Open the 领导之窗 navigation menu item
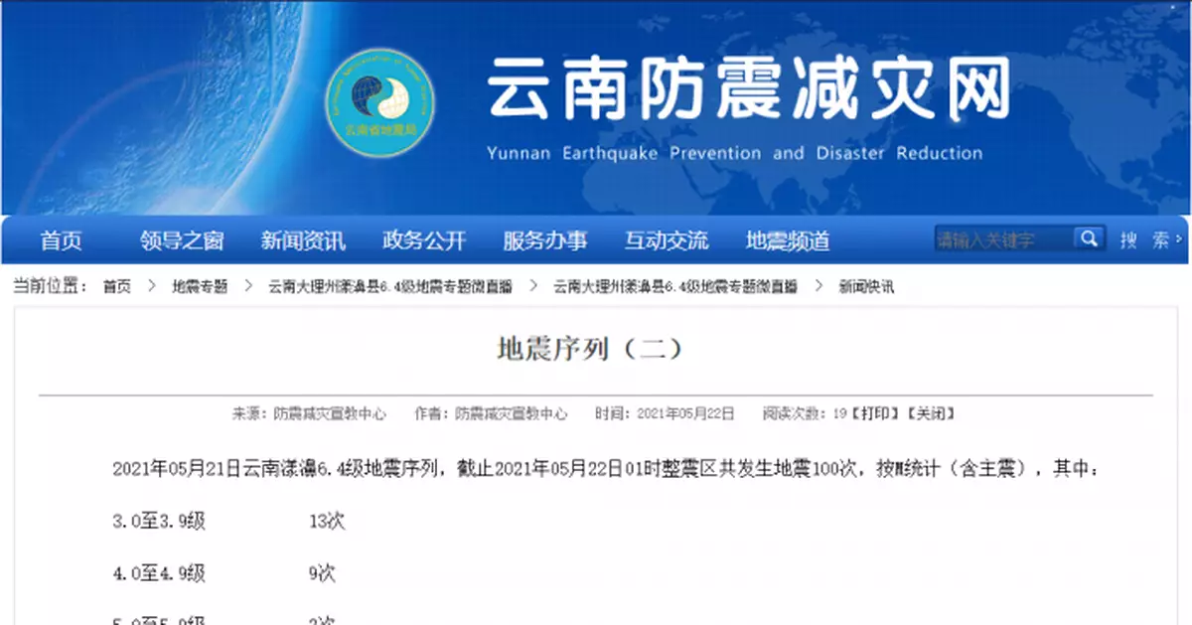 [x=180, y=239]
